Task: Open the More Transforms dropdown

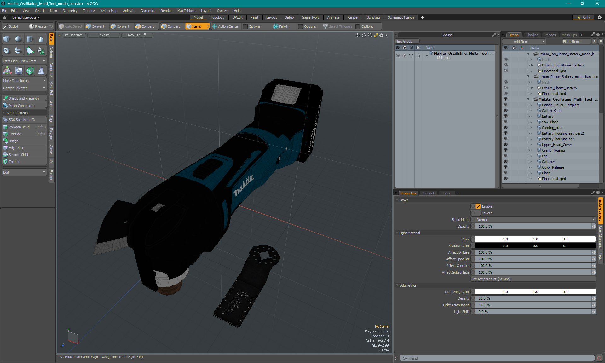Action: point(24,81)
